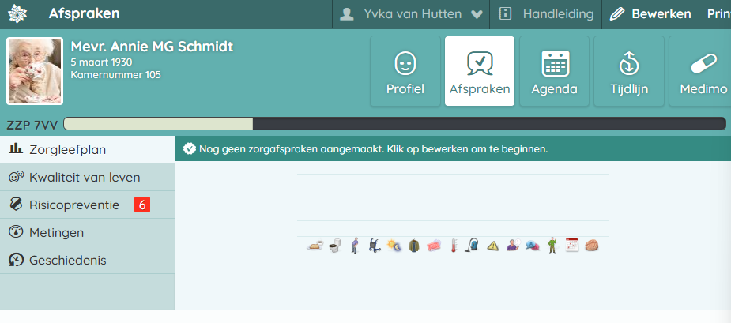Click the Bewerken button

coord(651,14)
